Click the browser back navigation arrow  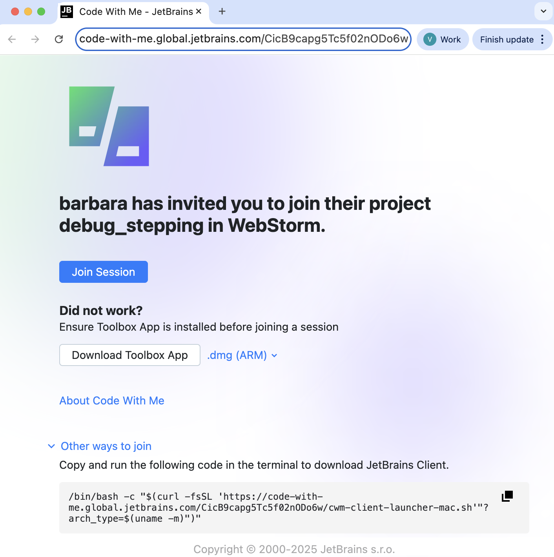coord(12,39)
